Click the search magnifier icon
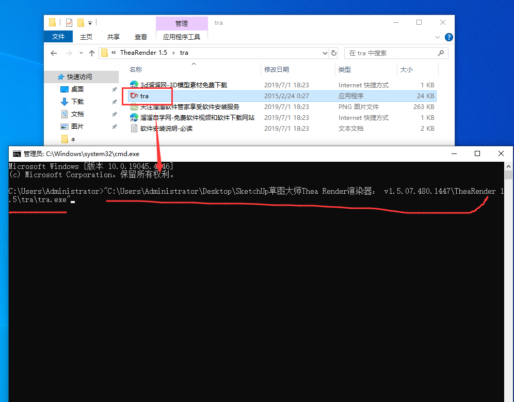514x402 pixels. (x=441, y=53)
